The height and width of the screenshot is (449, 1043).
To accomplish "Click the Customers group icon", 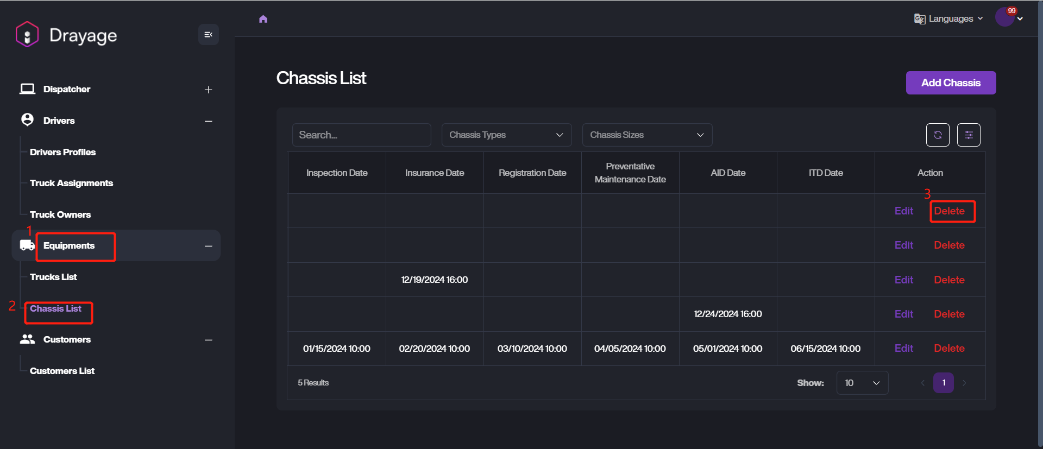I will click(x=27, y=339).
